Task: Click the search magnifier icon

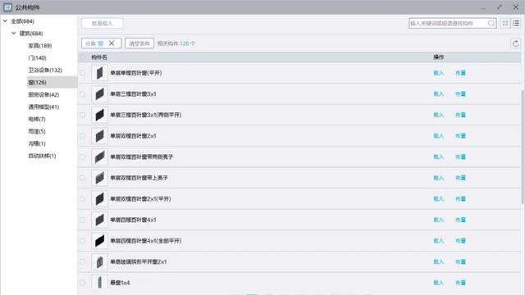Action: click(491, 23)
